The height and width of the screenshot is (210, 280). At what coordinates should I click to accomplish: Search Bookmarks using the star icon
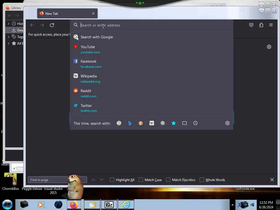pos(174,123)
